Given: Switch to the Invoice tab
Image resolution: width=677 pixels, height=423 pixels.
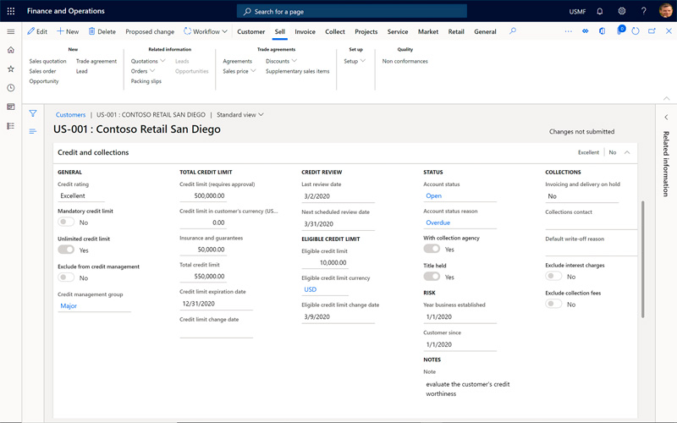Looking at the screenshot, I should tap(305, 31).
